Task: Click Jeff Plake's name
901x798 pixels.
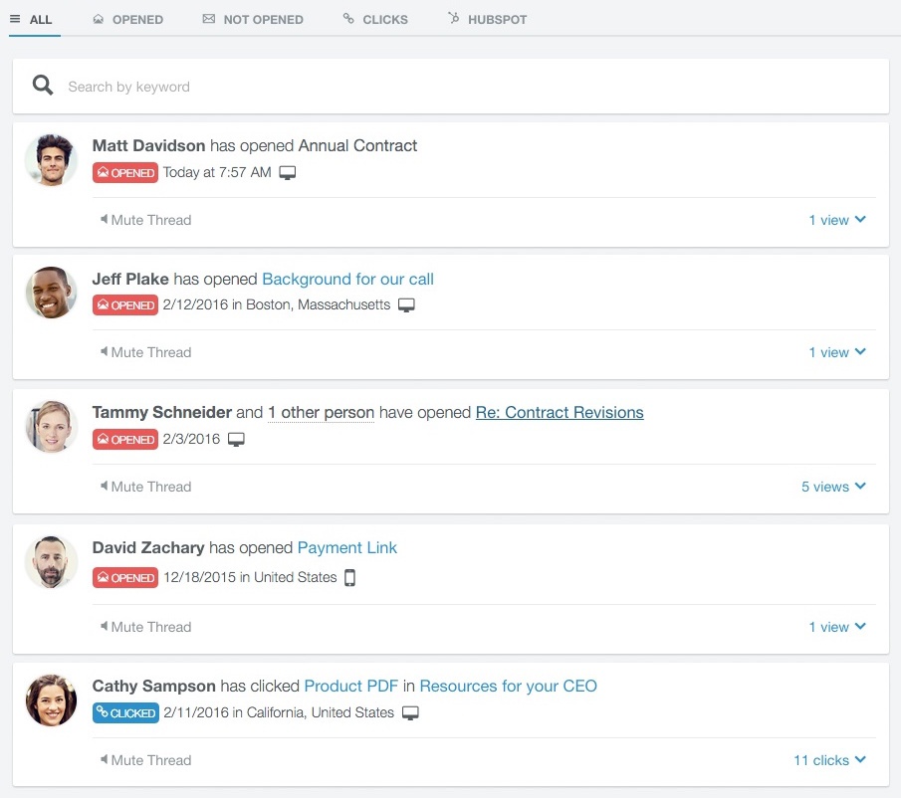Action: pyautogui.click(x=130, y=279)
